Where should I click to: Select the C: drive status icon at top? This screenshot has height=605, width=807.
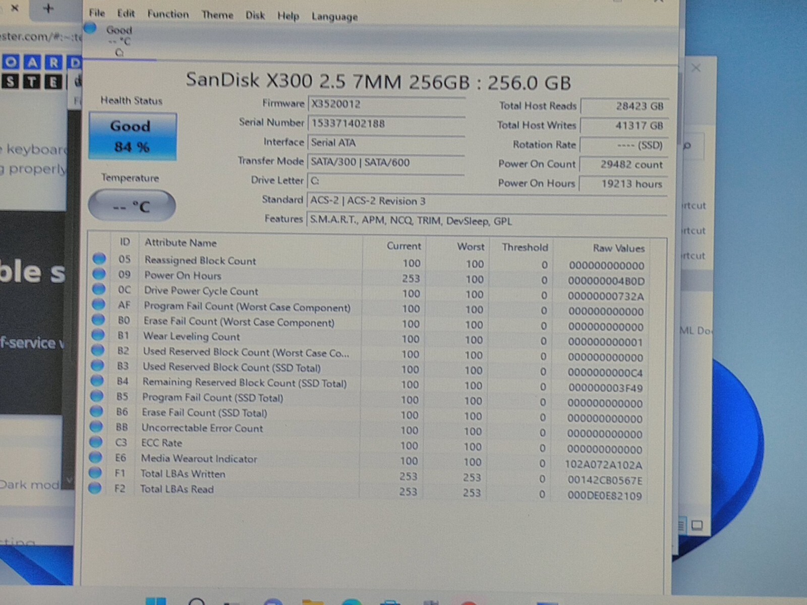pos(90,28)
